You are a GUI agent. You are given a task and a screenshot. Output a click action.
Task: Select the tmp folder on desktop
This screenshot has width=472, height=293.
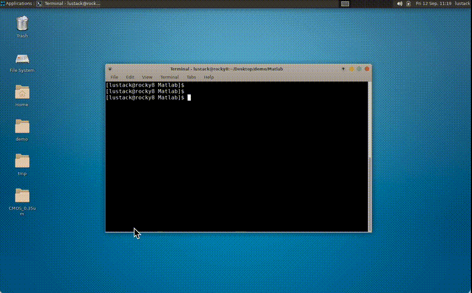coord(22,161)
